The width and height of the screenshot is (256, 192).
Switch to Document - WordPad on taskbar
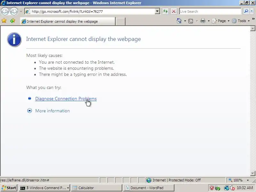[148, 188]
